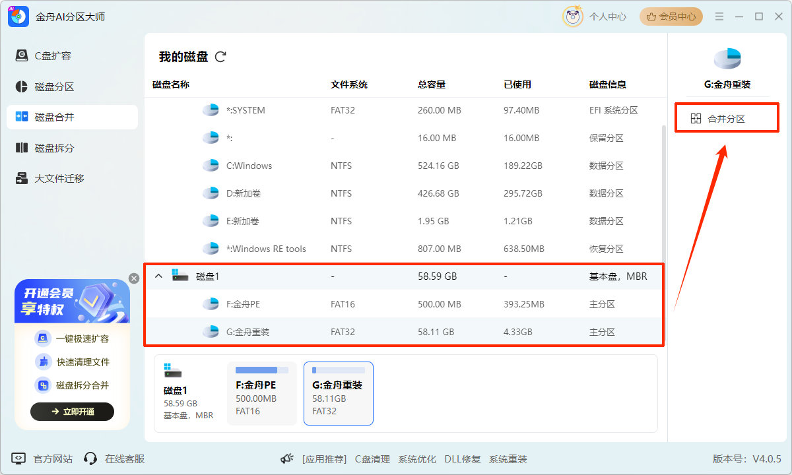Open the 会员中心 button

click(671, 16)
